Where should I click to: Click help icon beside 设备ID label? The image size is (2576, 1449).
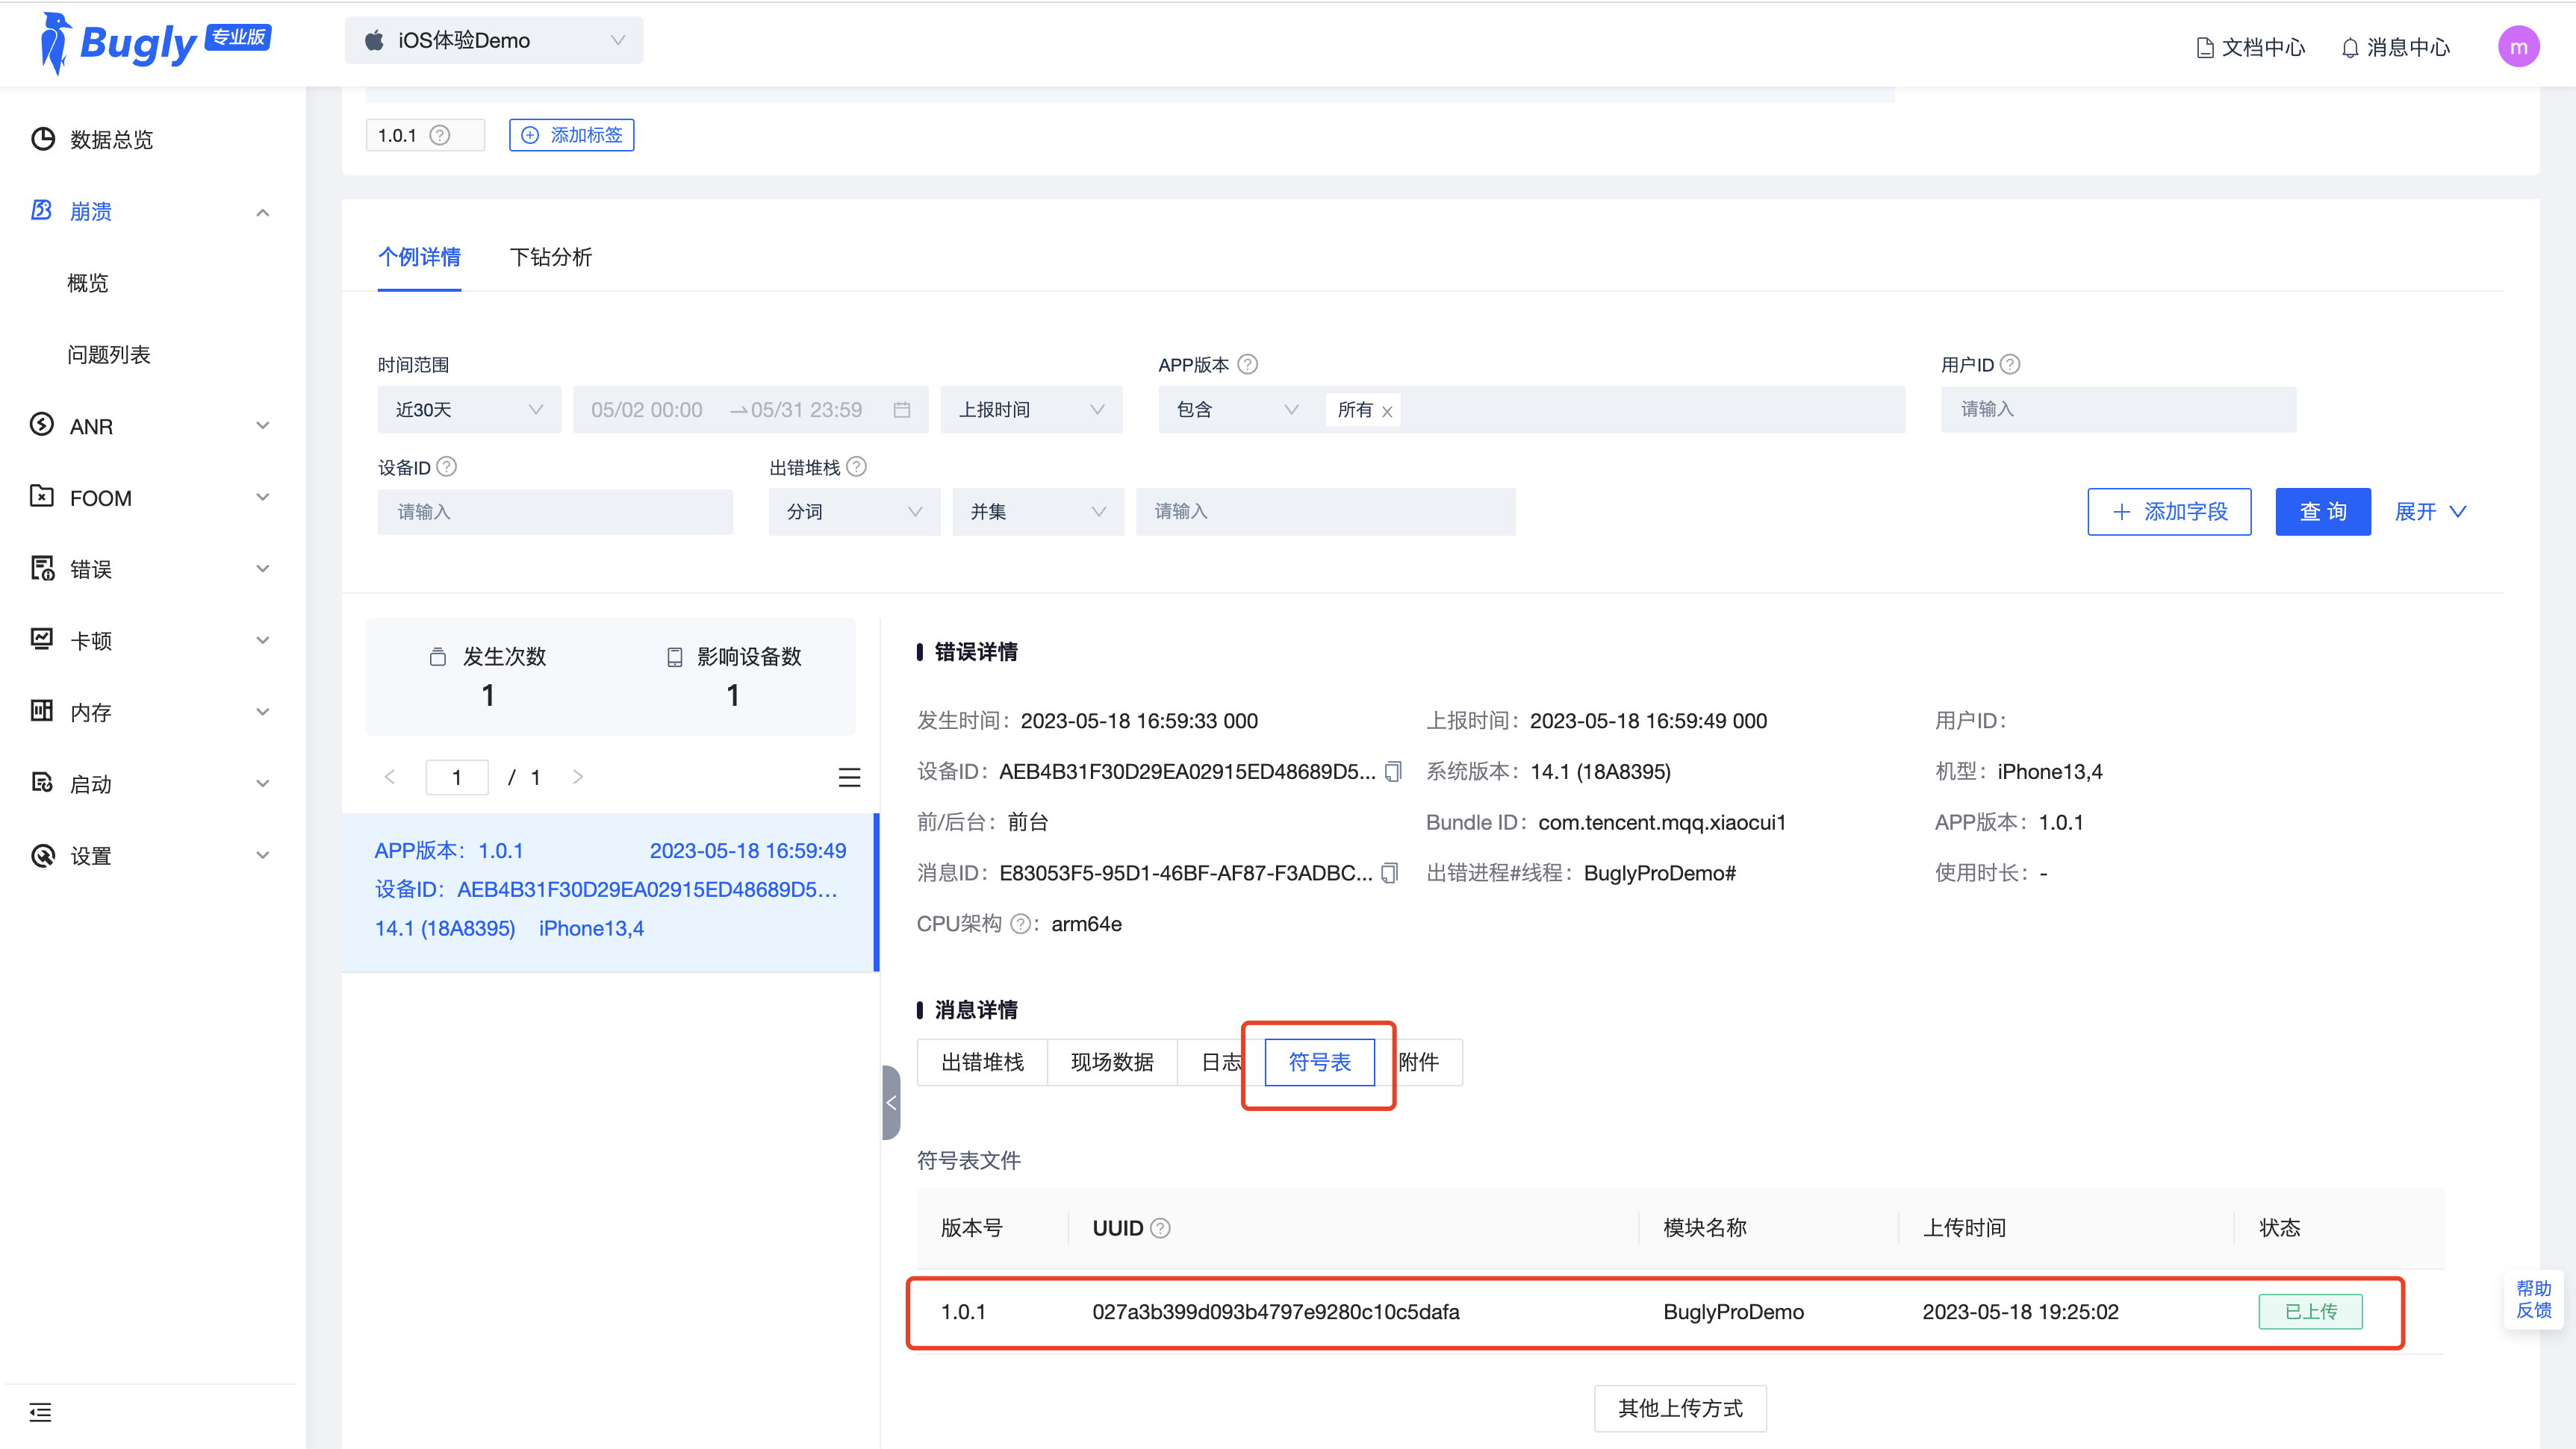click(x=447, y=466)
